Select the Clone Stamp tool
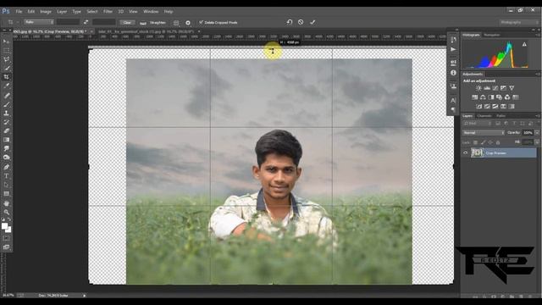This screenshot has width=542, height=305. pyautogui.click(x=6, y=113)
